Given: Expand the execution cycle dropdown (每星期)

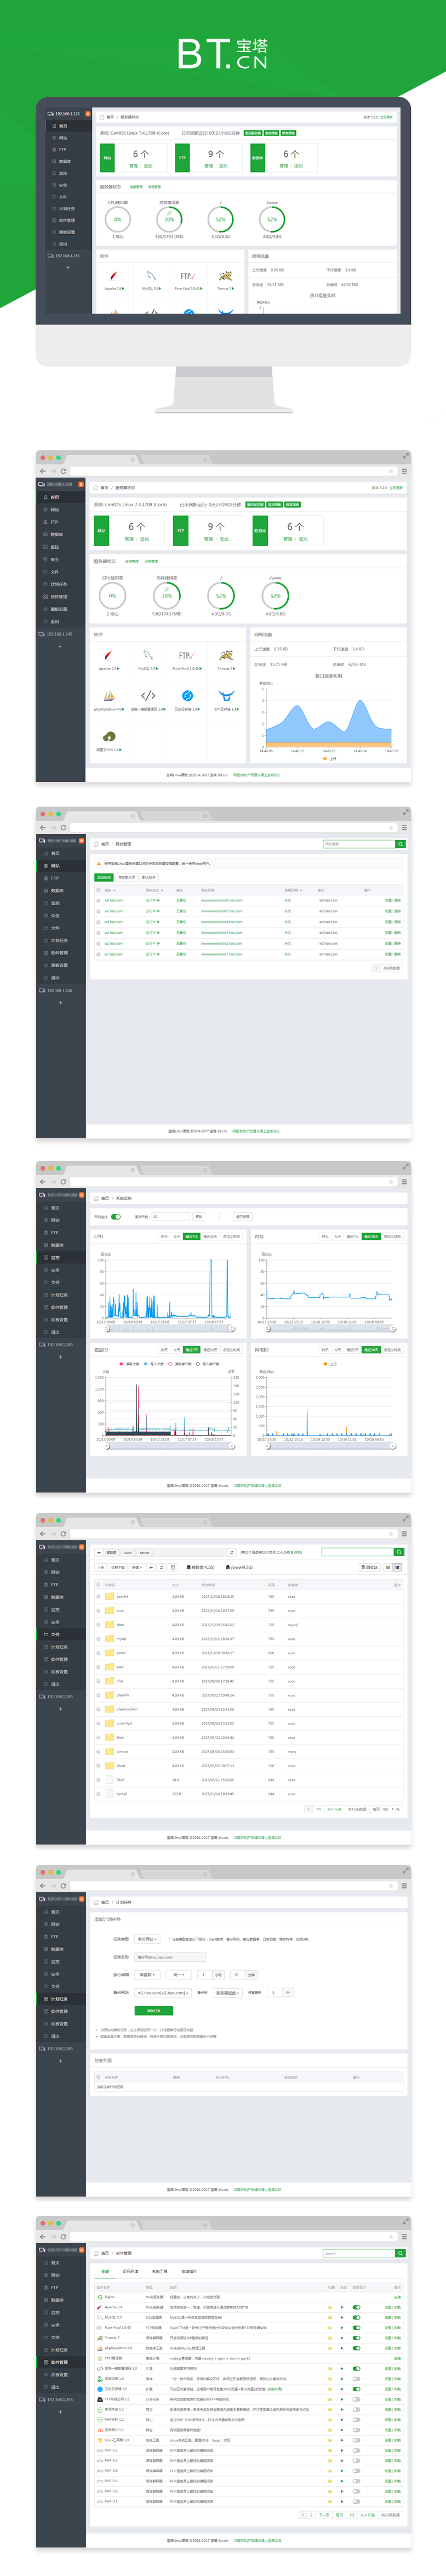Looking at the screenshot, I should 148,1975.
